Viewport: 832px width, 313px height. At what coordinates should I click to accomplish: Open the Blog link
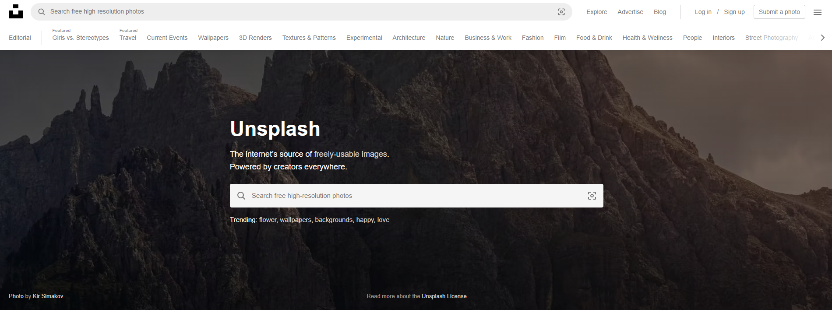pos(660,12)
